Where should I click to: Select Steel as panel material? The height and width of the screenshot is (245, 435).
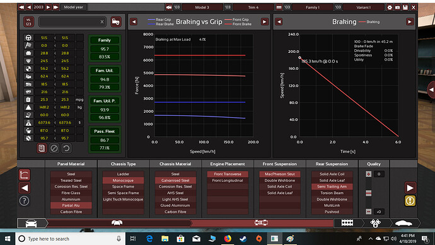tap(71, 174)
